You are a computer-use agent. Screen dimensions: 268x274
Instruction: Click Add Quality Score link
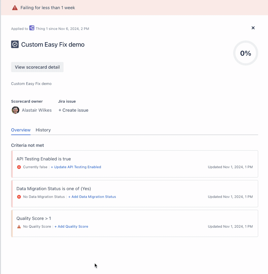(x=71, y=226)
